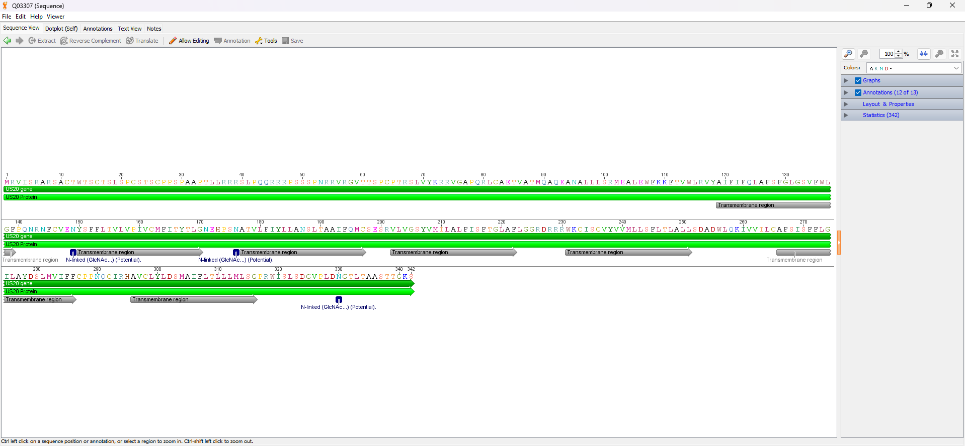Click the full screen expand icon
Viewport: 965px width, 446px height.
tap(955, 54)
